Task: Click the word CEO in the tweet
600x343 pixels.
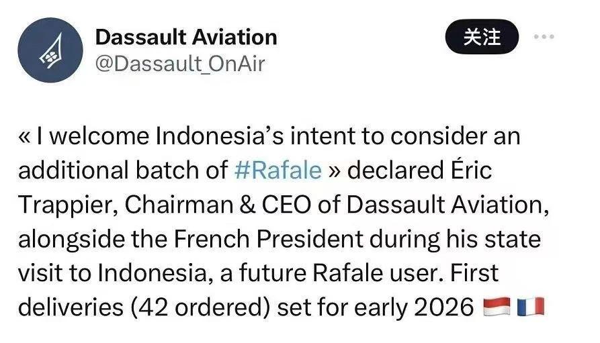Action: click(286, 205)
